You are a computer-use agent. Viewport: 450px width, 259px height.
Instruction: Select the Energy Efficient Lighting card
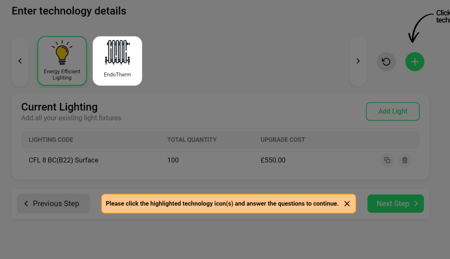point(62,61)
